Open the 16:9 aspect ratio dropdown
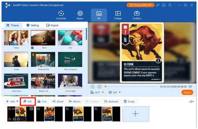This screenshot has height=129, width=198. click(97, 92)
